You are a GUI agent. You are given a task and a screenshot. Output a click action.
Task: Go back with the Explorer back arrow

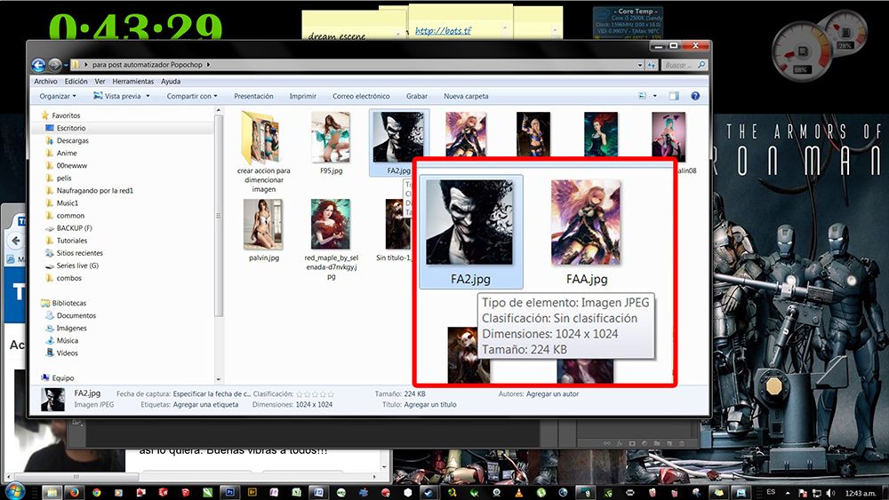(x=38, y=65)
